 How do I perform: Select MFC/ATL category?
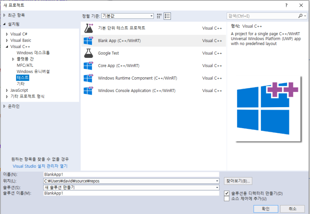coord(25,65)
